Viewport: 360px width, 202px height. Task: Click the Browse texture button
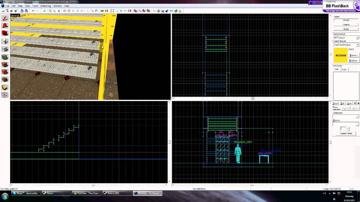(354, 55)
